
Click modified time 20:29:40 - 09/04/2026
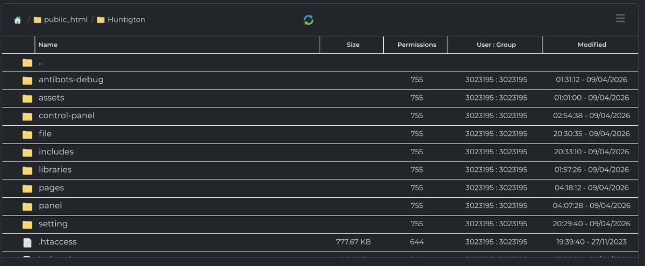(x=592, y=224)
